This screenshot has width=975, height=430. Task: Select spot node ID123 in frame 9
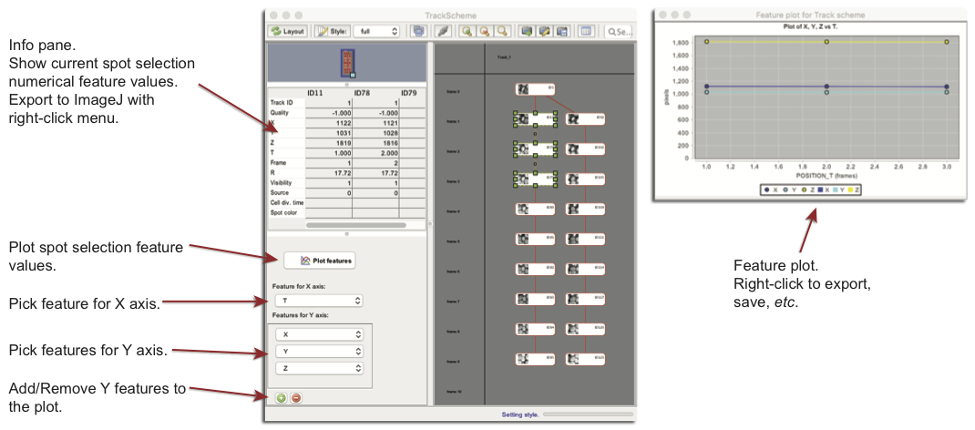(585, 359)
